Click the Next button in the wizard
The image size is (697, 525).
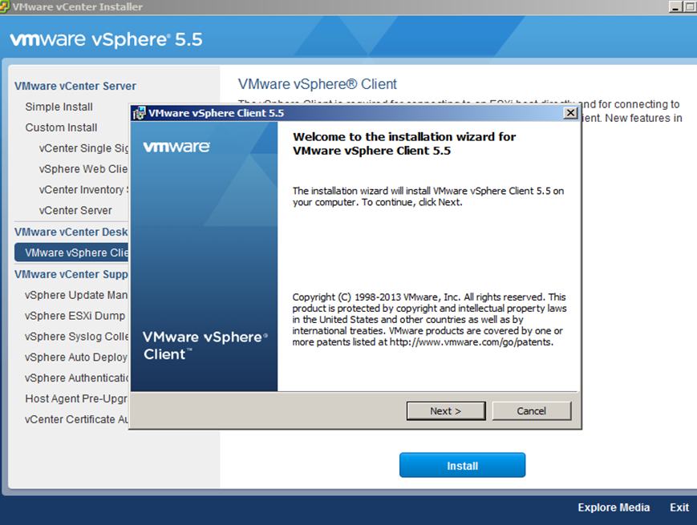pos(446,411)
